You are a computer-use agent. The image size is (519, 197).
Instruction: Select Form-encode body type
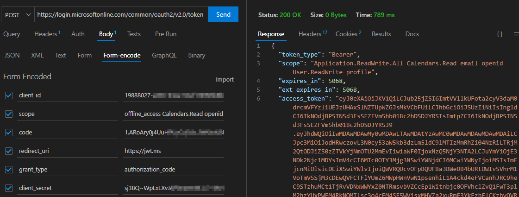(x=122, y=55)
